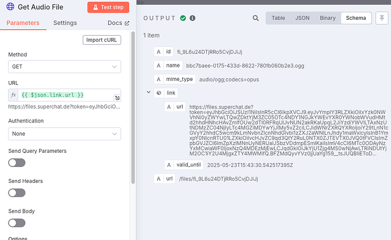Run the Test step button

pyautogui.click(x=108, y=7)
